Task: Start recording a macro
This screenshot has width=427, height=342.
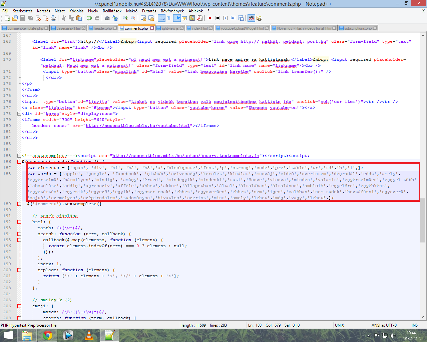Action: 210,18
